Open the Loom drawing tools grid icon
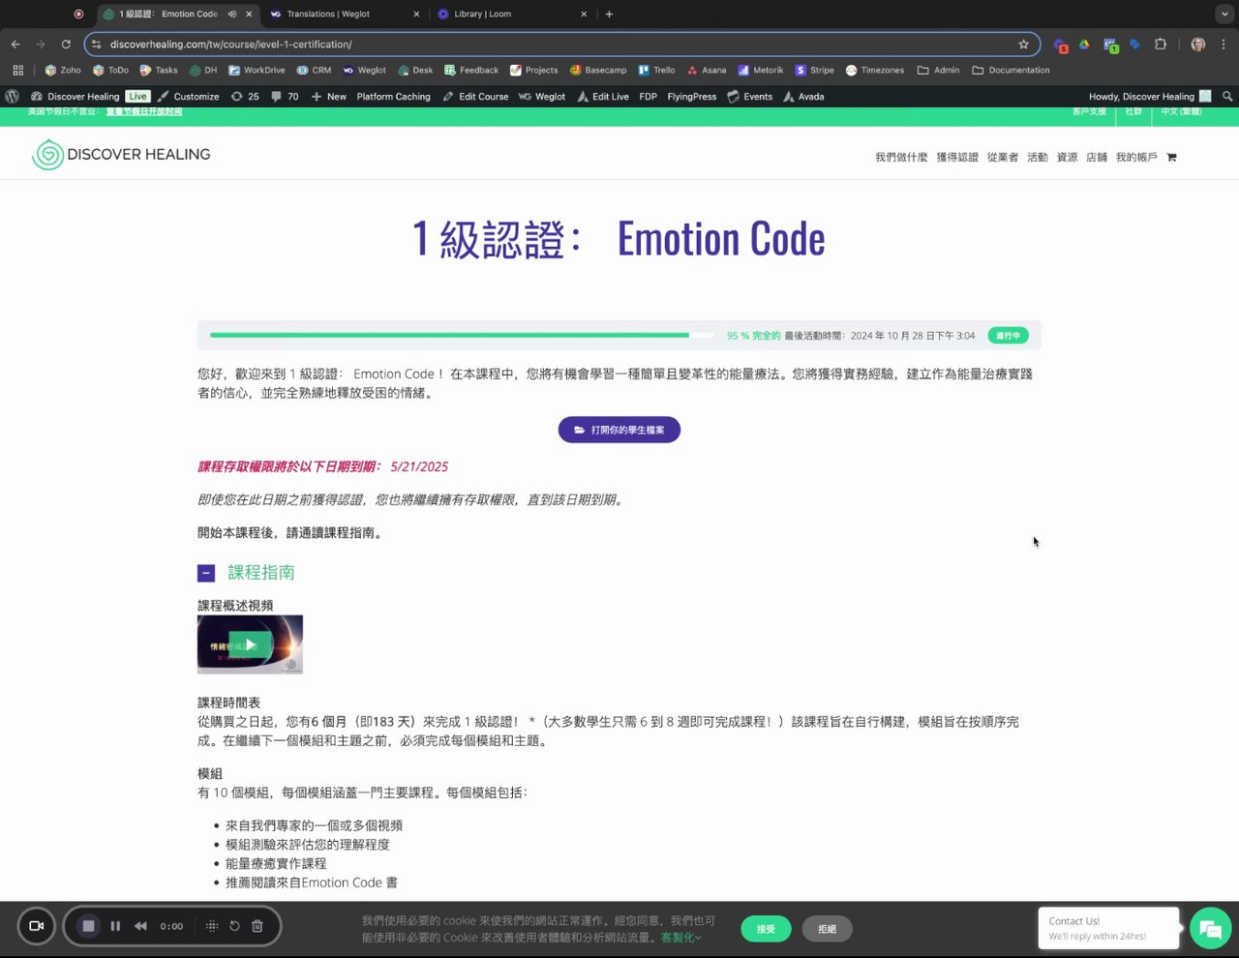 (x=212, y=926)
